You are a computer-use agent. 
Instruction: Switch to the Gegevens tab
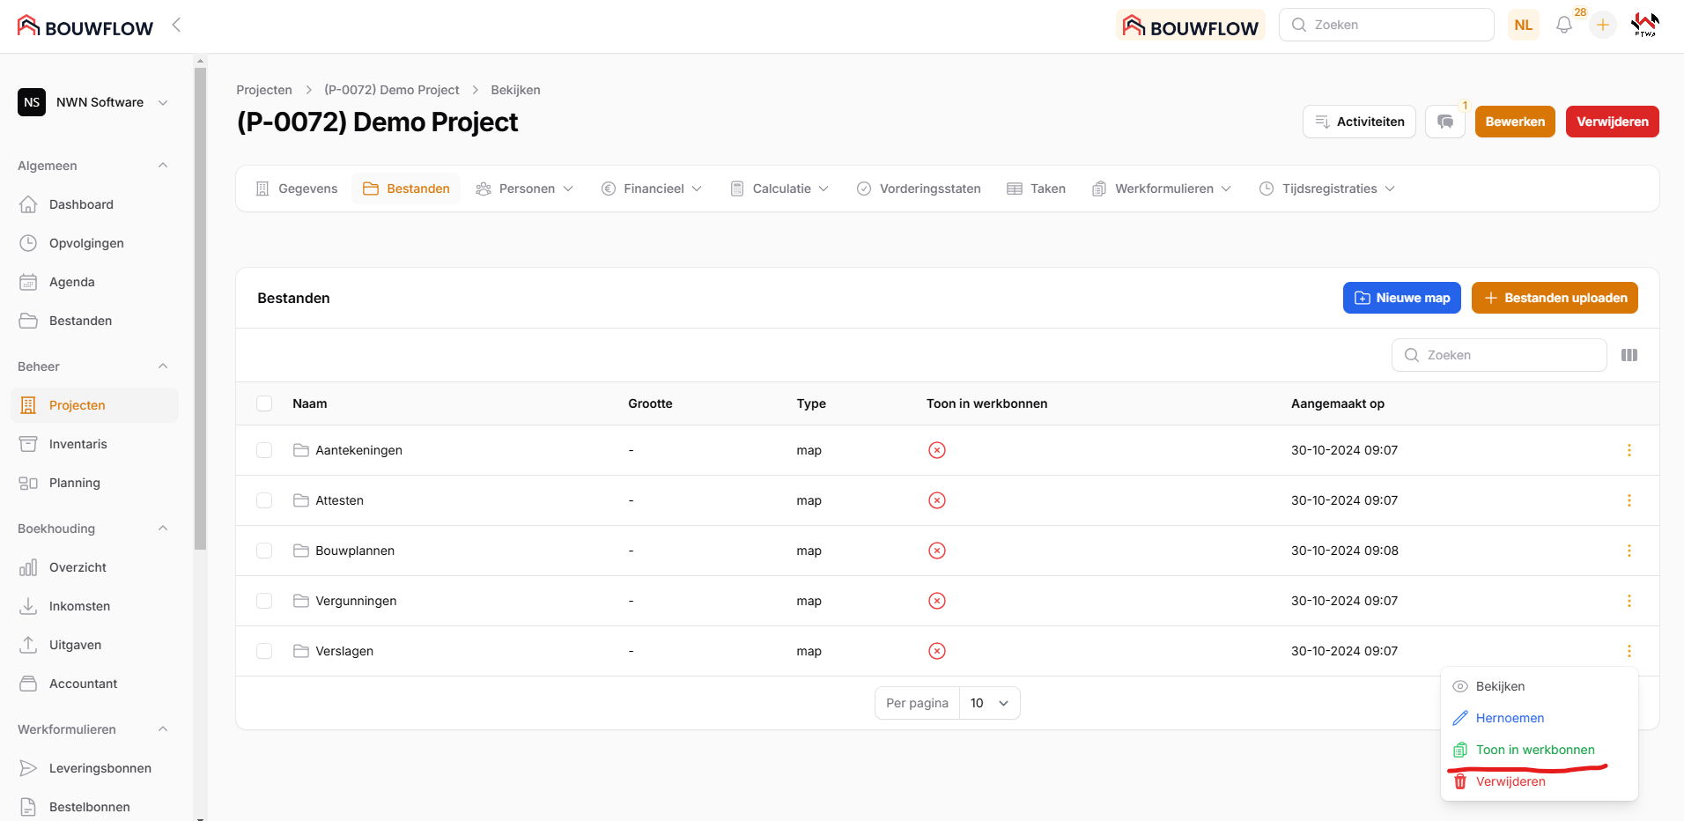click(x=297, y=189)
